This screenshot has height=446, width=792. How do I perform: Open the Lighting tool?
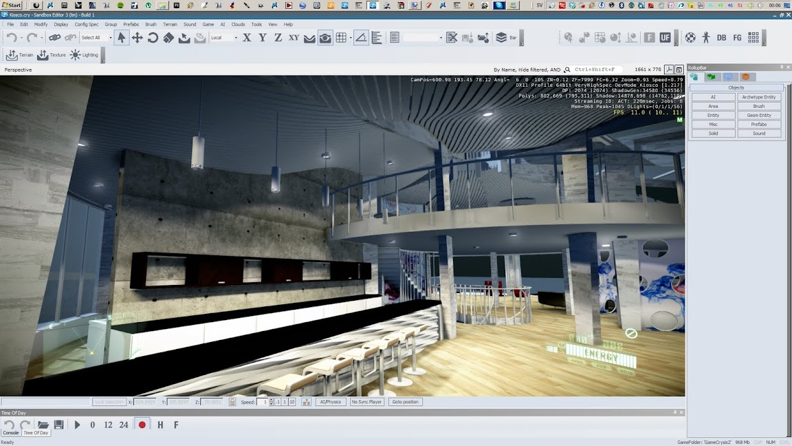(84, 55)
